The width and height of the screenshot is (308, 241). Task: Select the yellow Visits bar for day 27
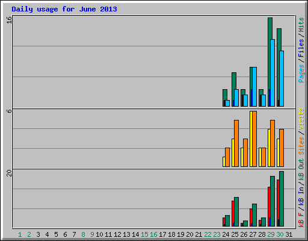click(251, 139)
